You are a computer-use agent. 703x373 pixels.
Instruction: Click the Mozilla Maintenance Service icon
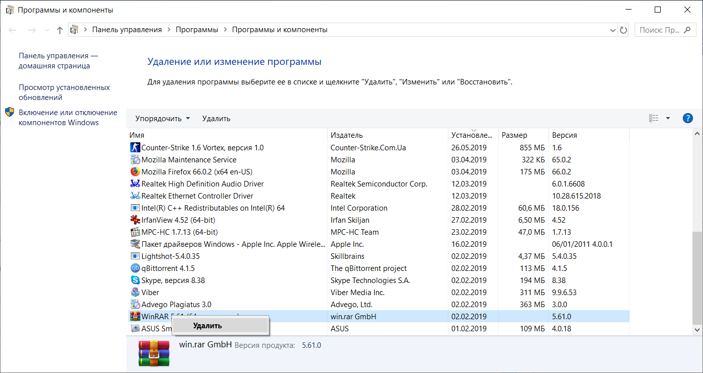[x=135, y=160]
